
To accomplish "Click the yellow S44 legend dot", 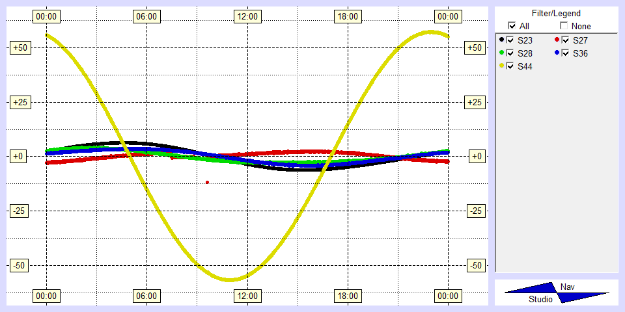I will [x=501, y=66].
